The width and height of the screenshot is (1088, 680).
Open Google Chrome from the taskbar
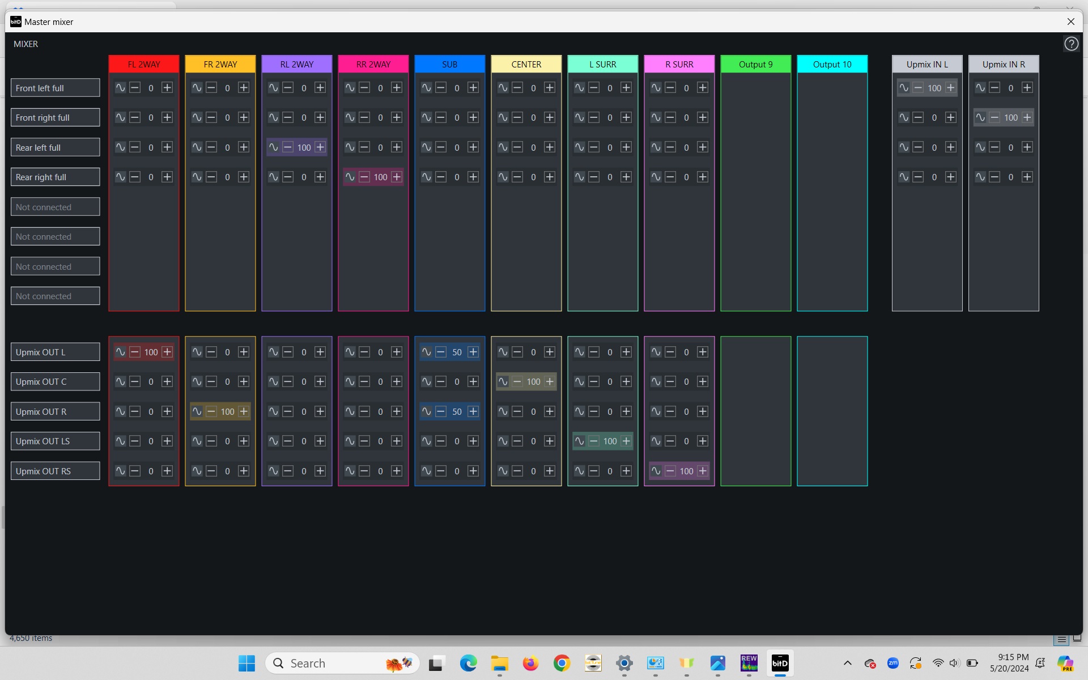pos(562,663)
